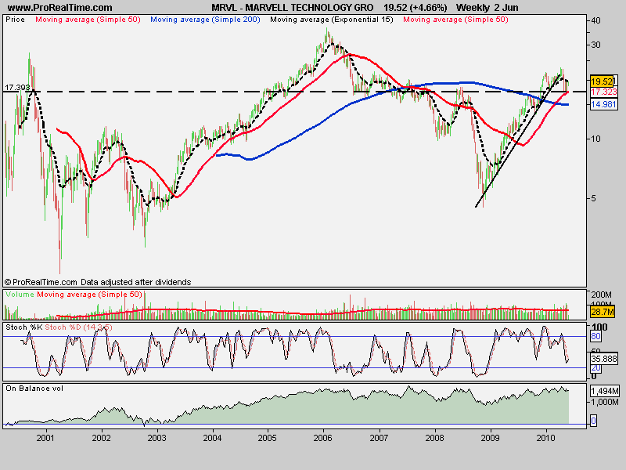The height and width of the screenshot is (470, 626).
Task: Click the blue 20 stochastic level label
Action: coord(595,367)
